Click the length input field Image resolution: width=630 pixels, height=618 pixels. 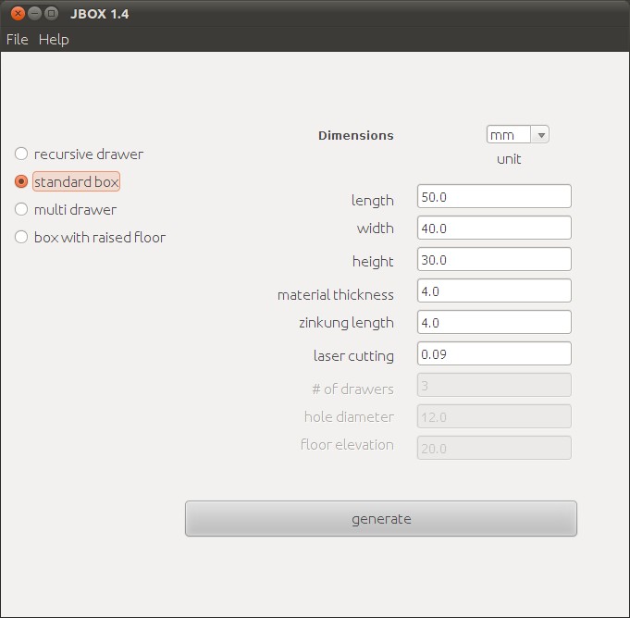(494, 196)
